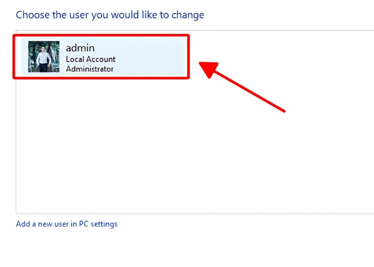This screenshot has width=374, height=267.
Task: Click the red arrow annotation head
Action: click(210, 69)
